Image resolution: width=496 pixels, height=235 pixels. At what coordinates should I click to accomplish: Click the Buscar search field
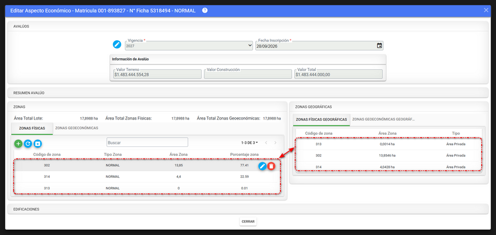[147, 143]
